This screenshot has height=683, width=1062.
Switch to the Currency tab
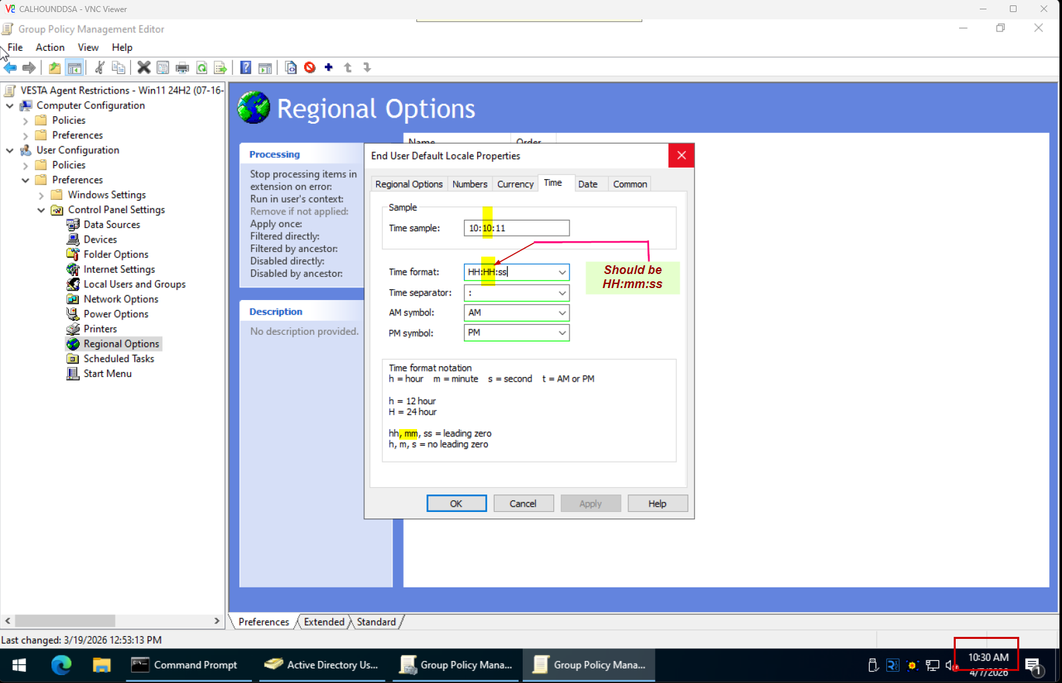pyautogui.click(x=515, y=184)
